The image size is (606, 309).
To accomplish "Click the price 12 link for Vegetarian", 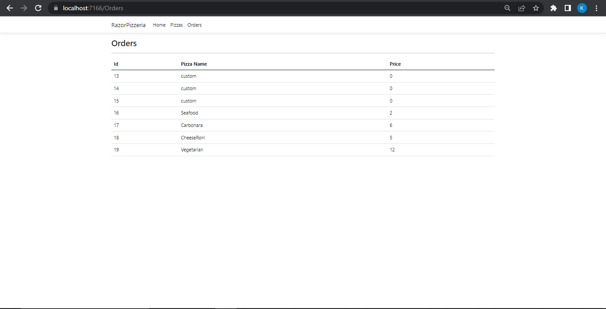I will point(392,150).
